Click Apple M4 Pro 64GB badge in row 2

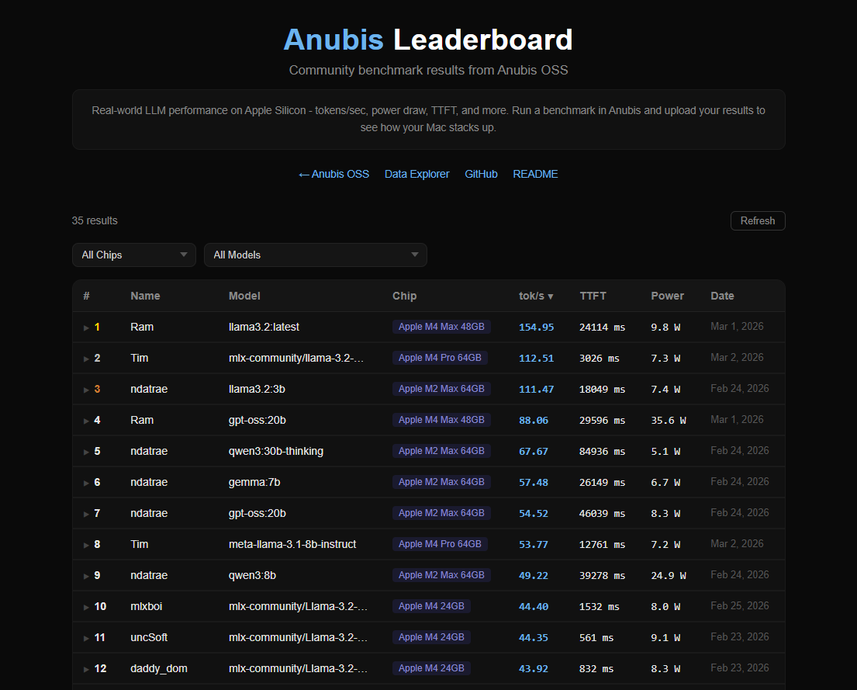pyautogui.click(x=440, y=358)
